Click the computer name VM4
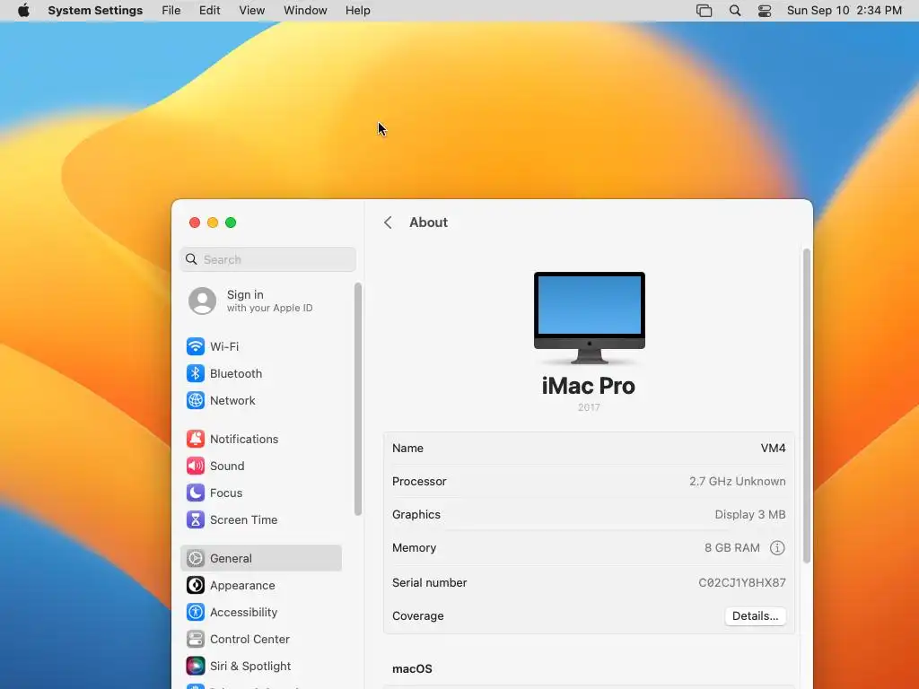 (773, 449)
